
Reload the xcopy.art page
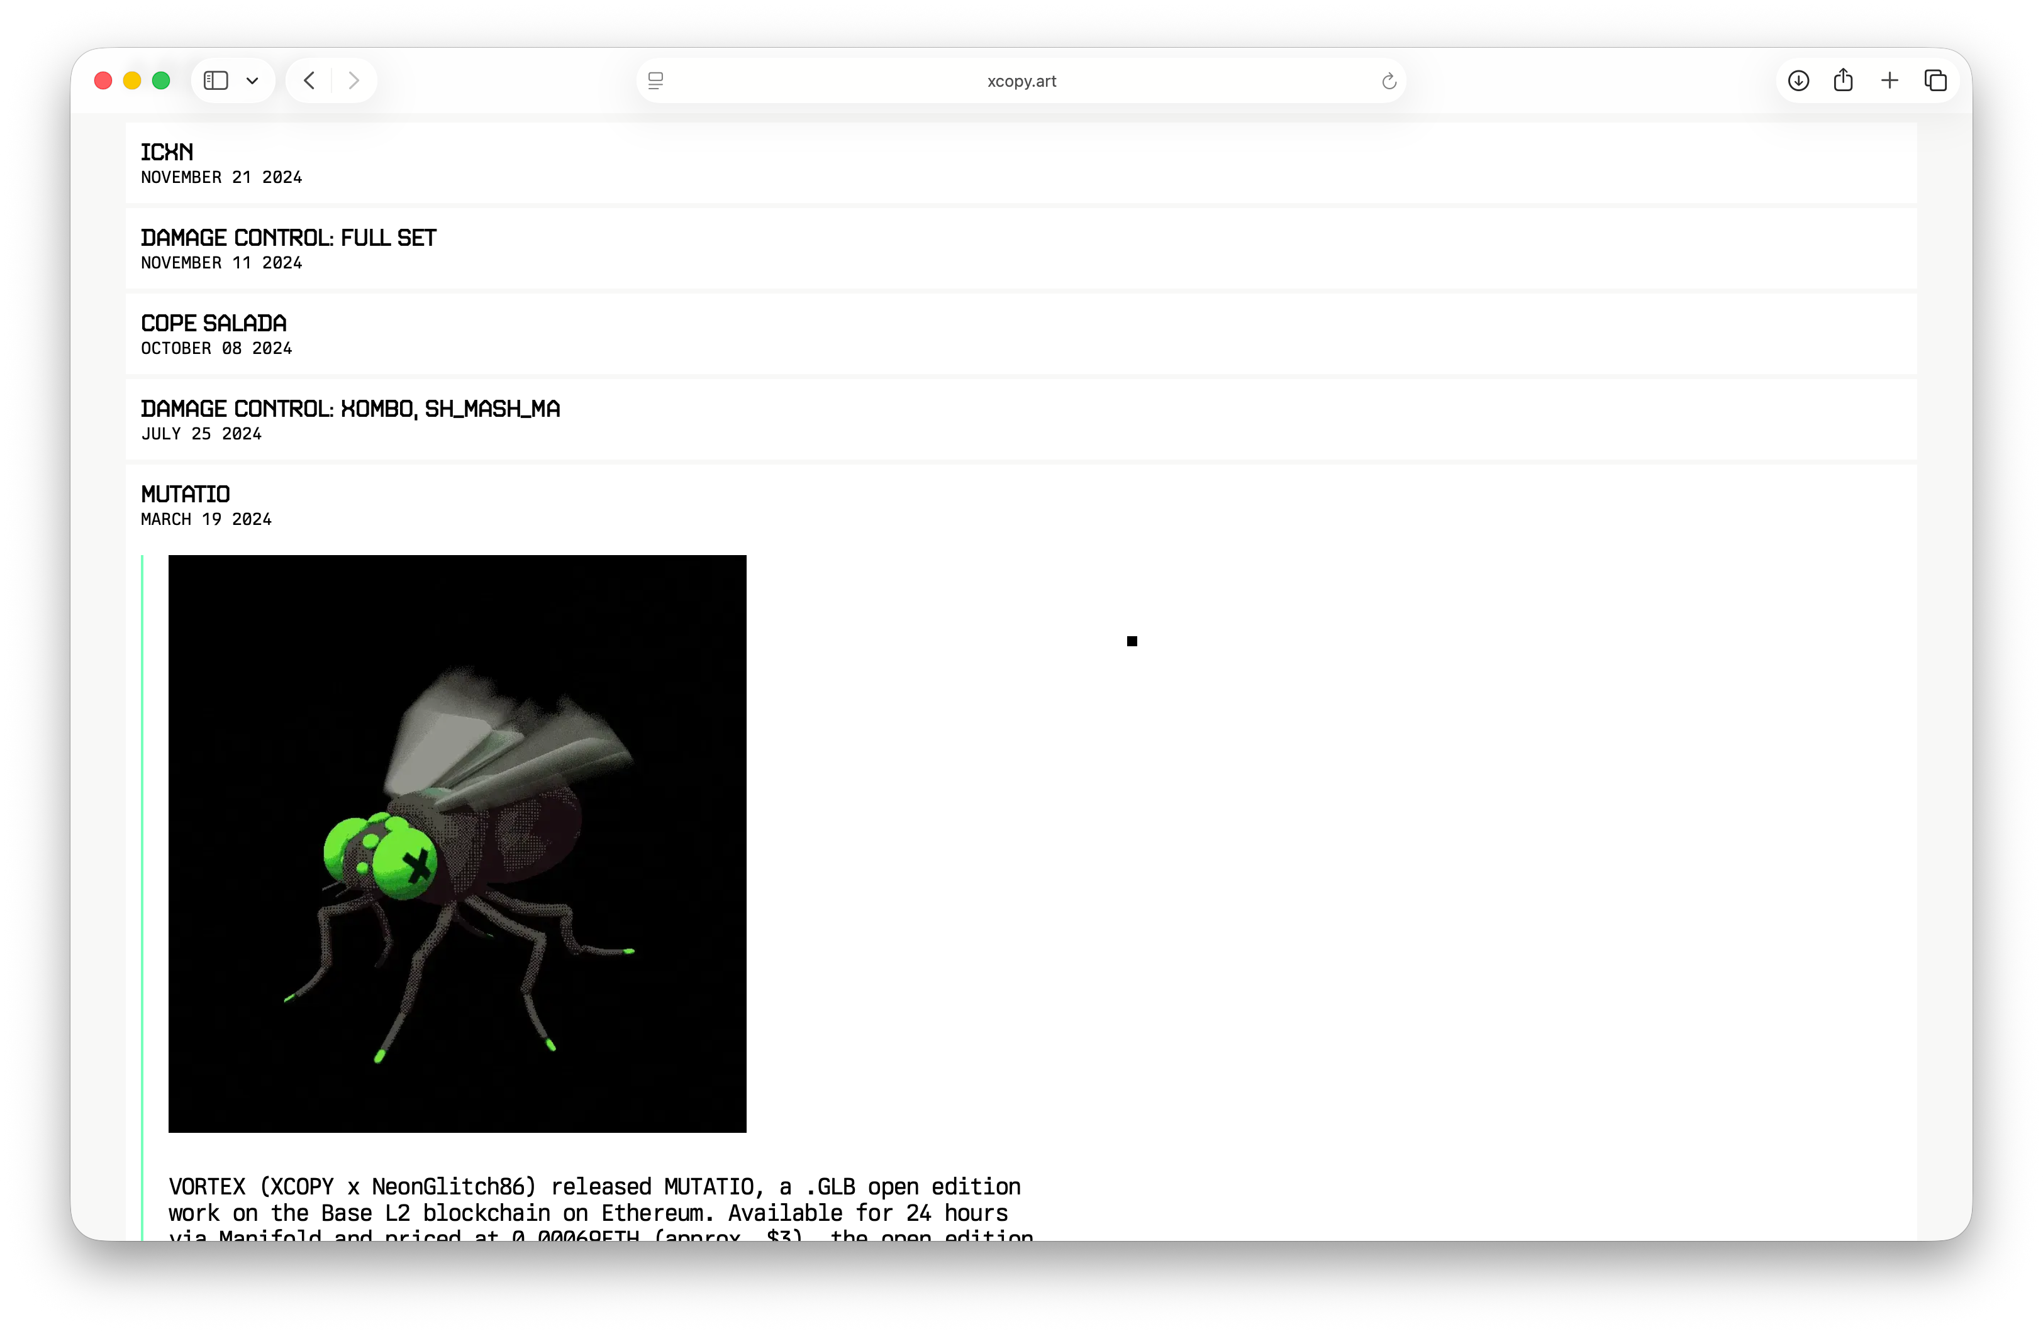1388,80
